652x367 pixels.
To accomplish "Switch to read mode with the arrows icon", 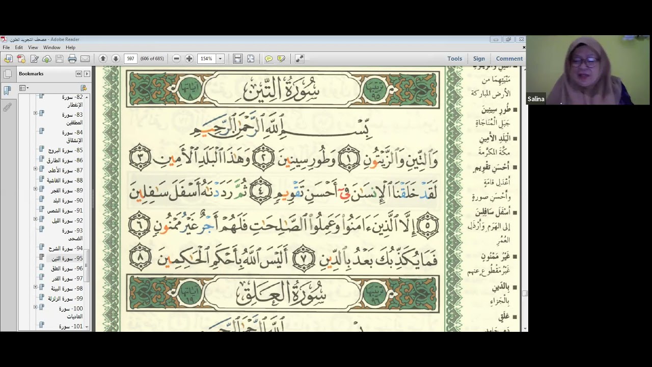I will tap(300, 59).
